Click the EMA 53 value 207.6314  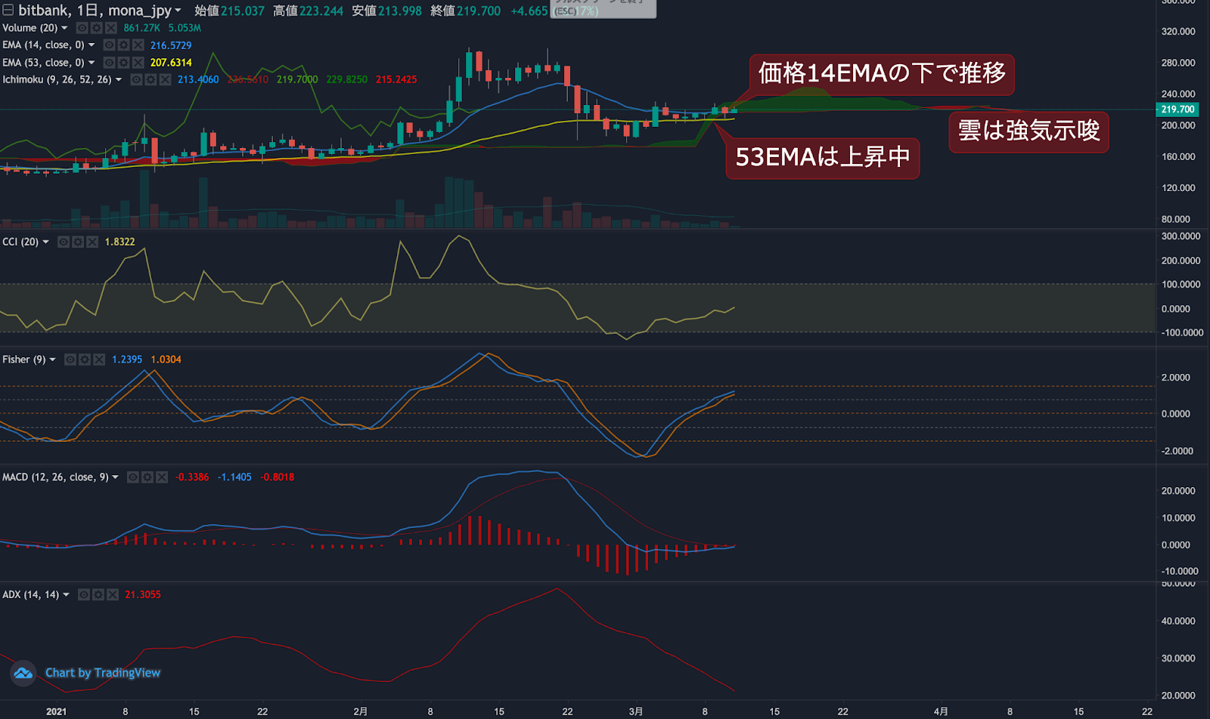171,63
